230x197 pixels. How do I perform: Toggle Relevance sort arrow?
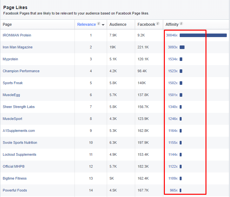(x=103, y=25)
